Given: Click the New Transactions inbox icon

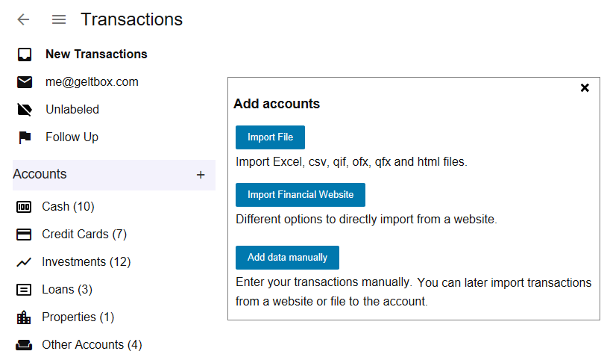Looking at the screenshot, I should coord(25,55).
